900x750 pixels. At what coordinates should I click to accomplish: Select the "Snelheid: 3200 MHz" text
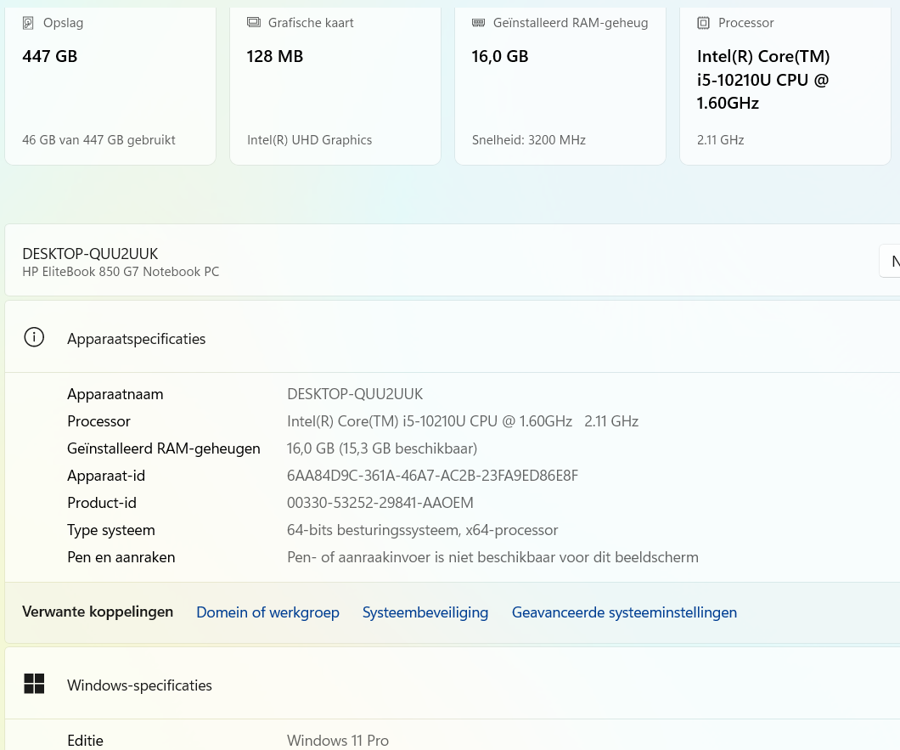click(529, 140)
